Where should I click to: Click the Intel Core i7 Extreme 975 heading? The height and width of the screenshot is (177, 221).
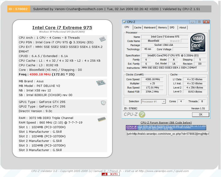62,28
